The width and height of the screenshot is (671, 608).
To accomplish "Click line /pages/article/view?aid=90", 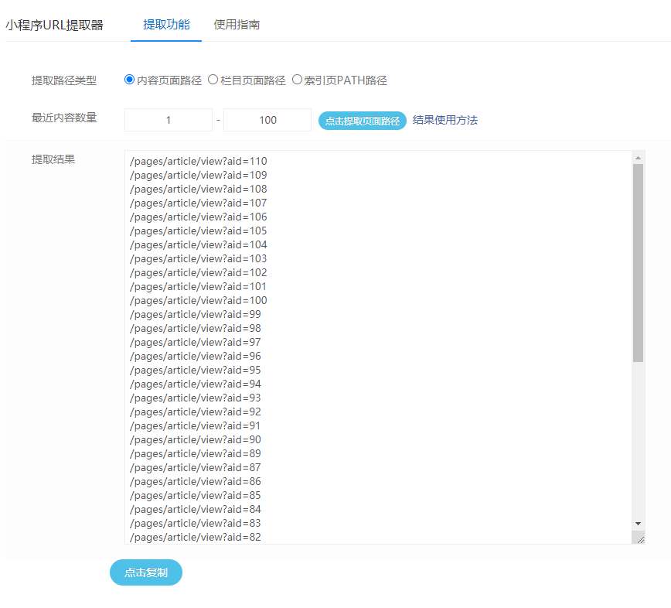I will click(195, 439).
